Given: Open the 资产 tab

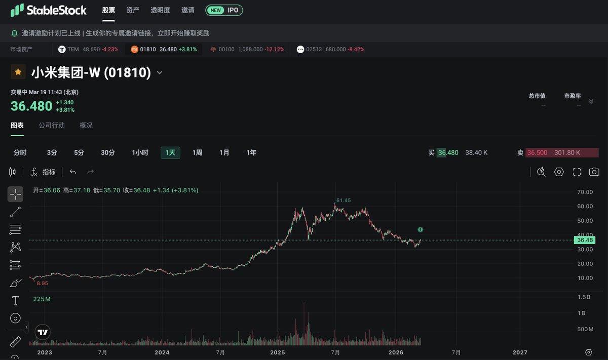Looking at the screenshot, I should tap(133, 10).
